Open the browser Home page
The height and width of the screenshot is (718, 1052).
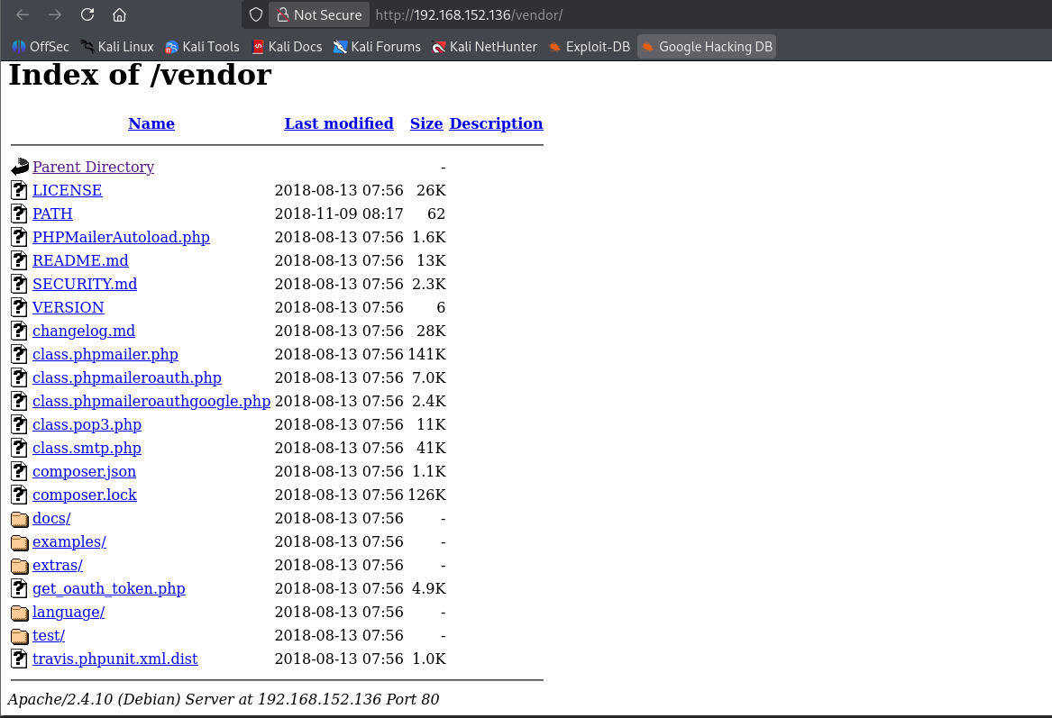coord(119,14)
